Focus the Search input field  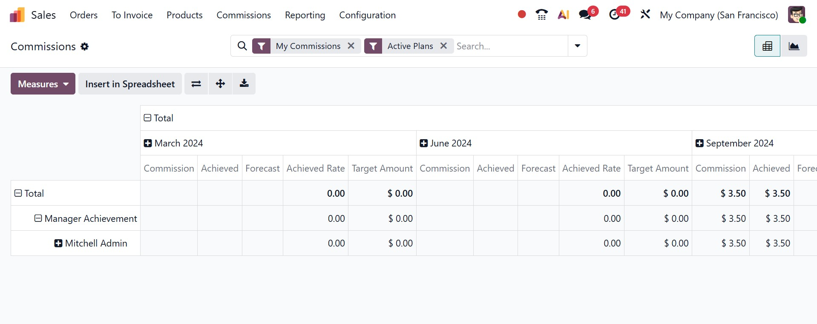pos(509,46)
